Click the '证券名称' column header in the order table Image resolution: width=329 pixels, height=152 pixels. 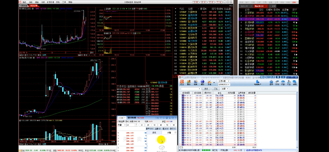tap(241, 92)
